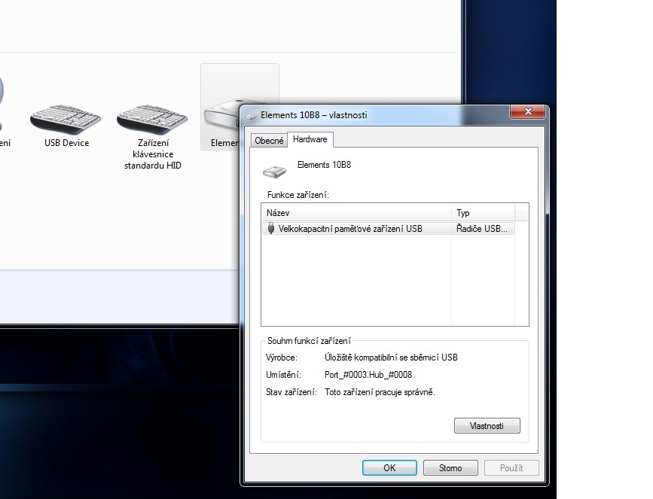This screenshot has width=653, height=499.
Task: Click the Elements 10B8 device name label
Action: (324, 165)
